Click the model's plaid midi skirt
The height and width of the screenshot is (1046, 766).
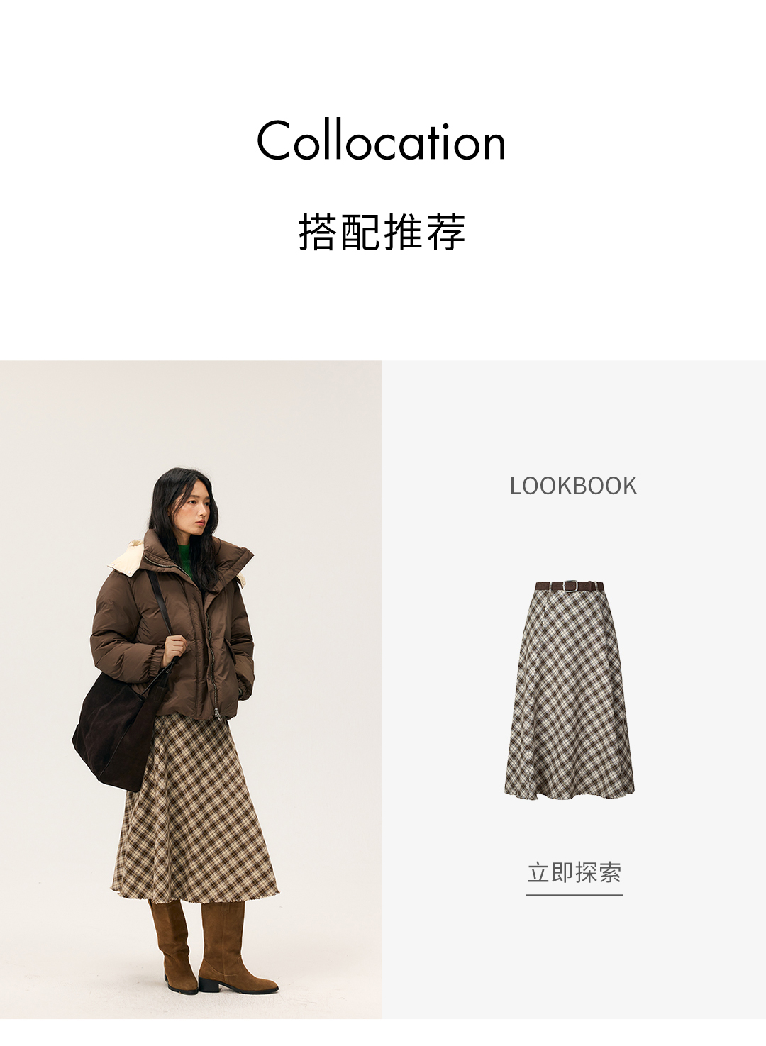pos(195,808)
